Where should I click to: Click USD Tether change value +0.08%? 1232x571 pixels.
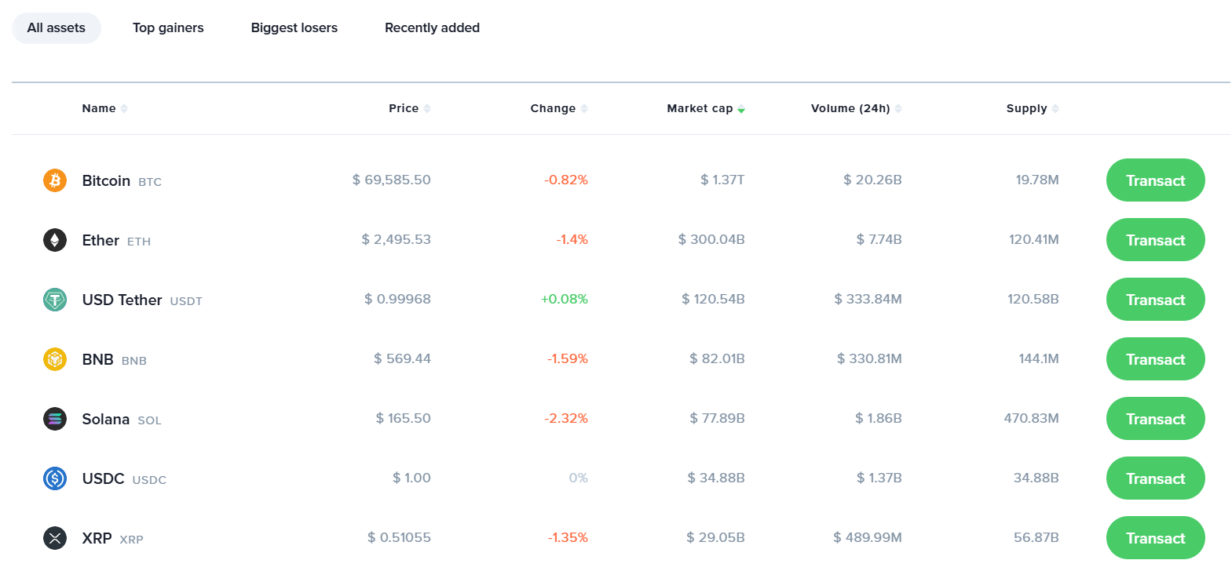point(565,299)
